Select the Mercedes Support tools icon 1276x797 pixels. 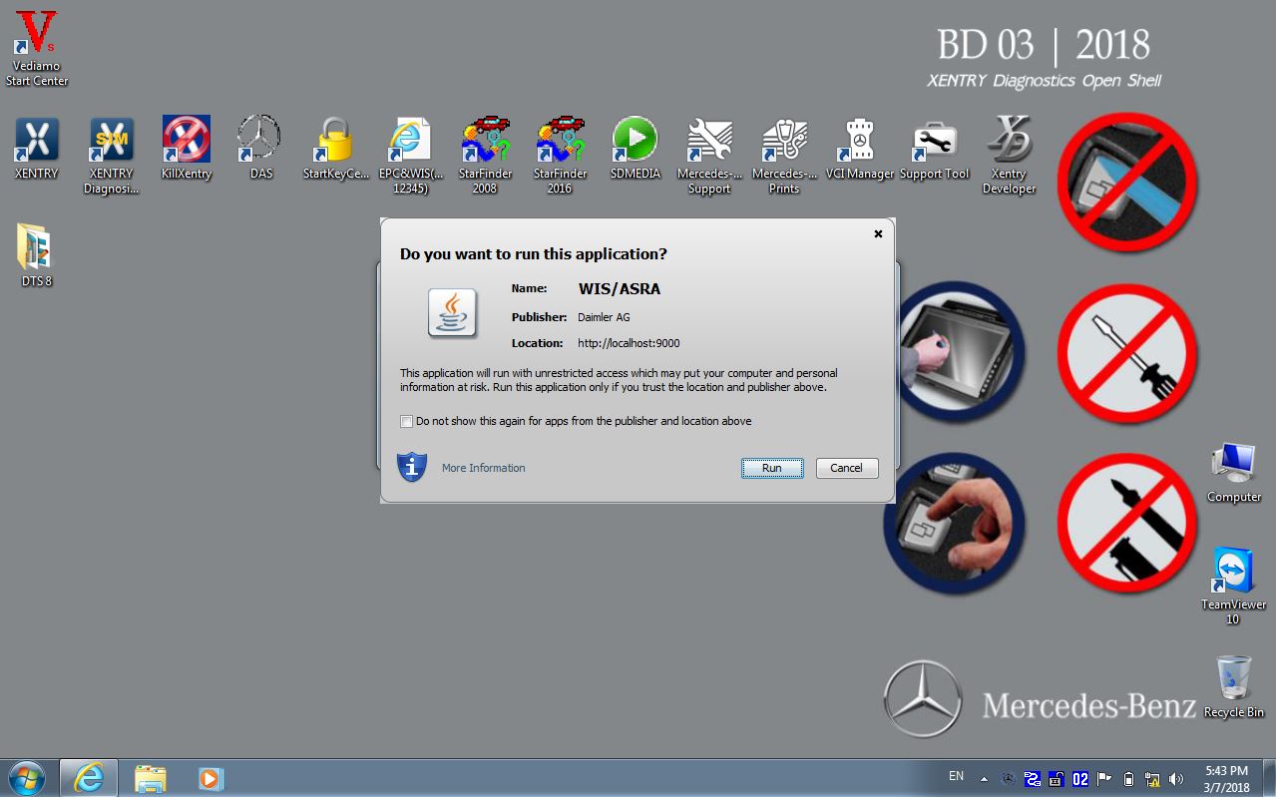709,155
